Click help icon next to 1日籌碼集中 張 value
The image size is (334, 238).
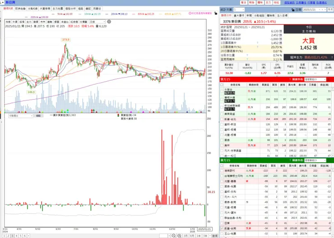258,43
